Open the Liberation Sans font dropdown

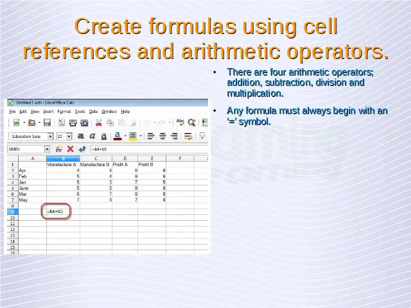click(x=49, y=136)
